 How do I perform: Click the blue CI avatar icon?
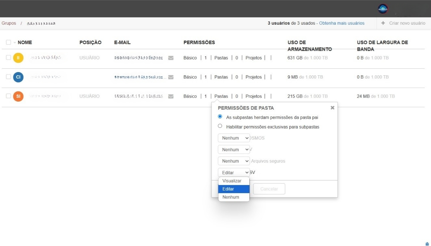coord(18,77)
